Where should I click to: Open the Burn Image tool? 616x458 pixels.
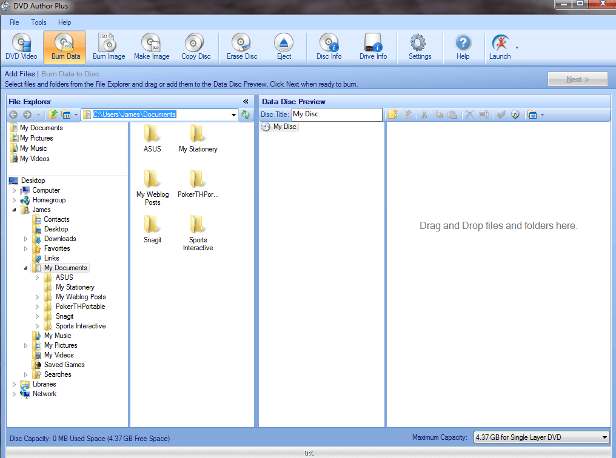point(109,47)
